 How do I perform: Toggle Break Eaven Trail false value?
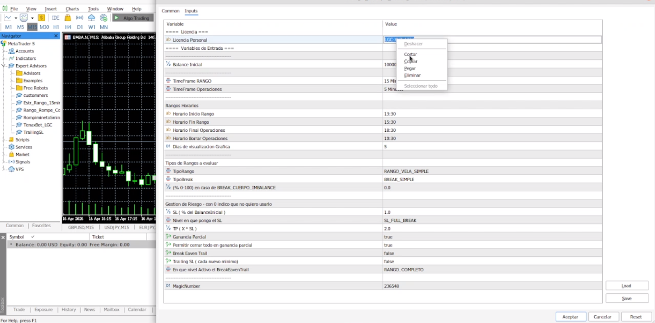[389, 253]
